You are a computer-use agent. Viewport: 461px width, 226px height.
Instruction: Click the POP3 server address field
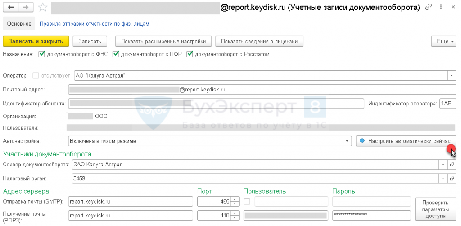tap(131, 215)
